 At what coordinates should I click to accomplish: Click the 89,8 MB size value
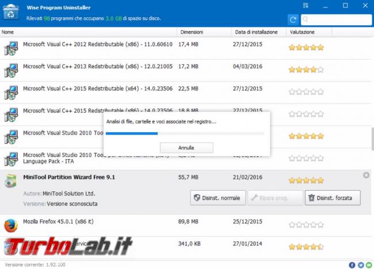(188, 222)
